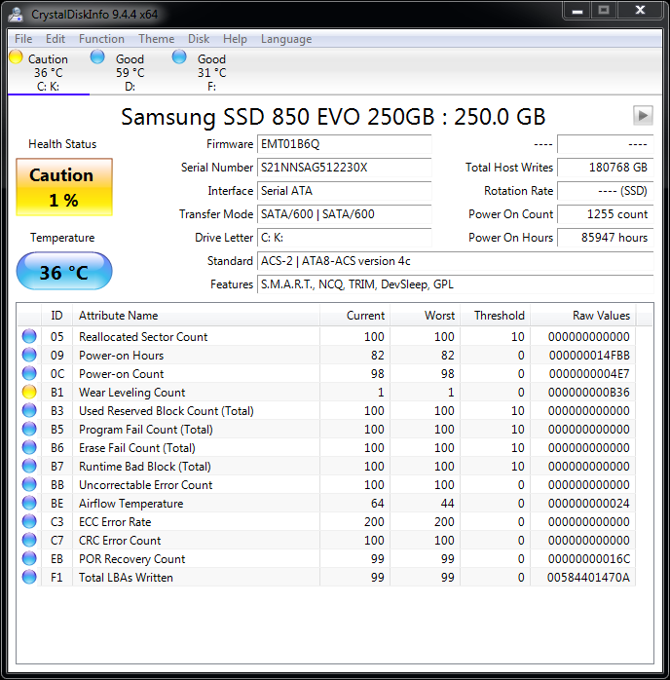
Task: Select the CRC Error Count attribute name
Action: coord(120,541)
